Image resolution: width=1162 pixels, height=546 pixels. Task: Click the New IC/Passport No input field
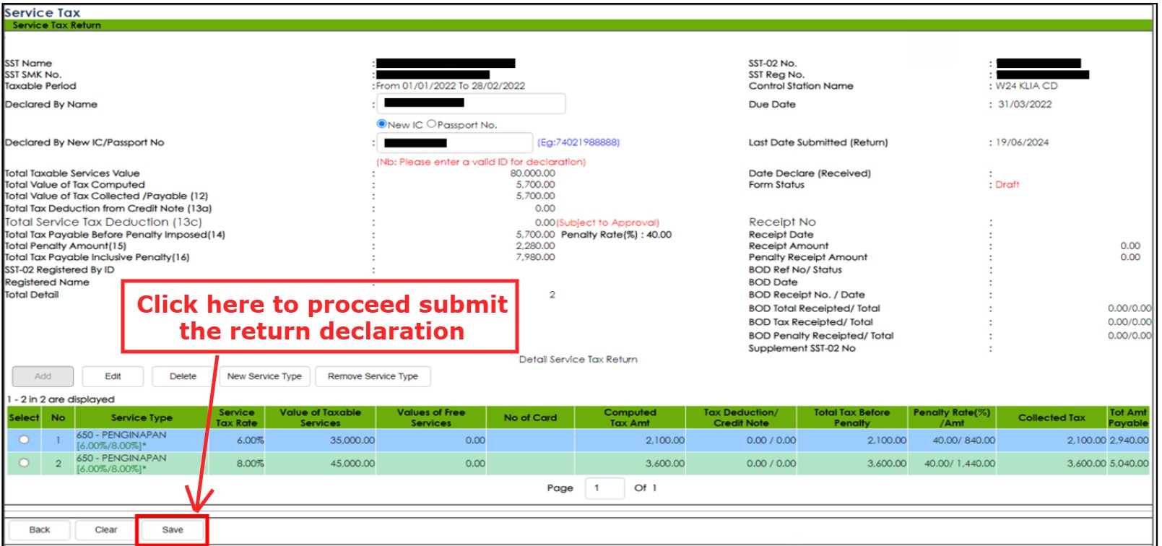(x=455, y=143)
